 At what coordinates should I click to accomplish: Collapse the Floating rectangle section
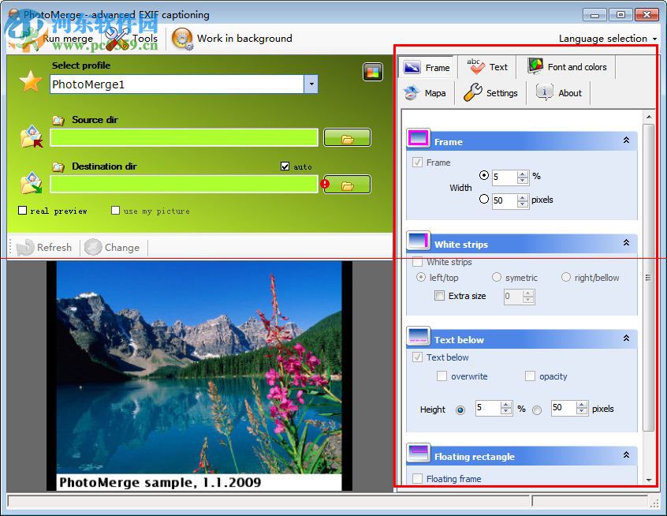click(626, 454)
